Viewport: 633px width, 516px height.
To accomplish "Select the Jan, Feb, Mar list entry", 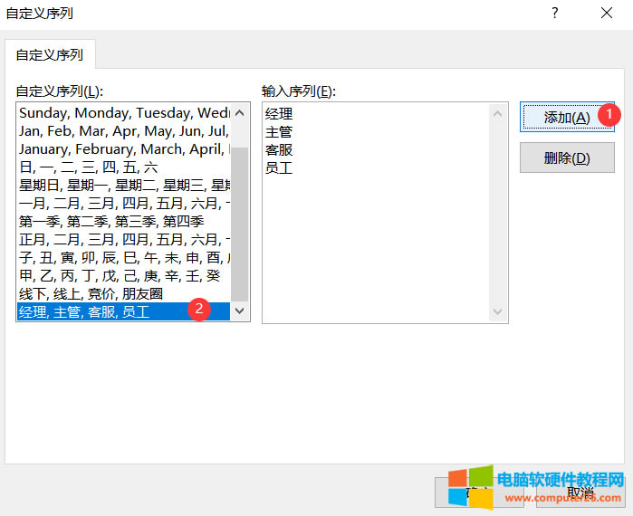I will 124,131.
